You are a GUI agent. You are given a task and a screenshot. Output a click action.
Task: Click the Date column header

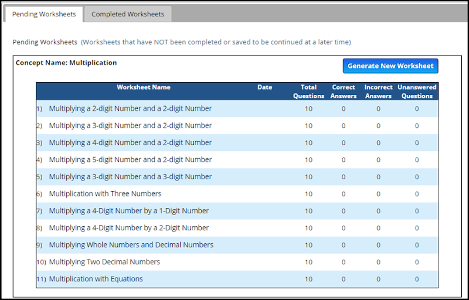[265, 87]
